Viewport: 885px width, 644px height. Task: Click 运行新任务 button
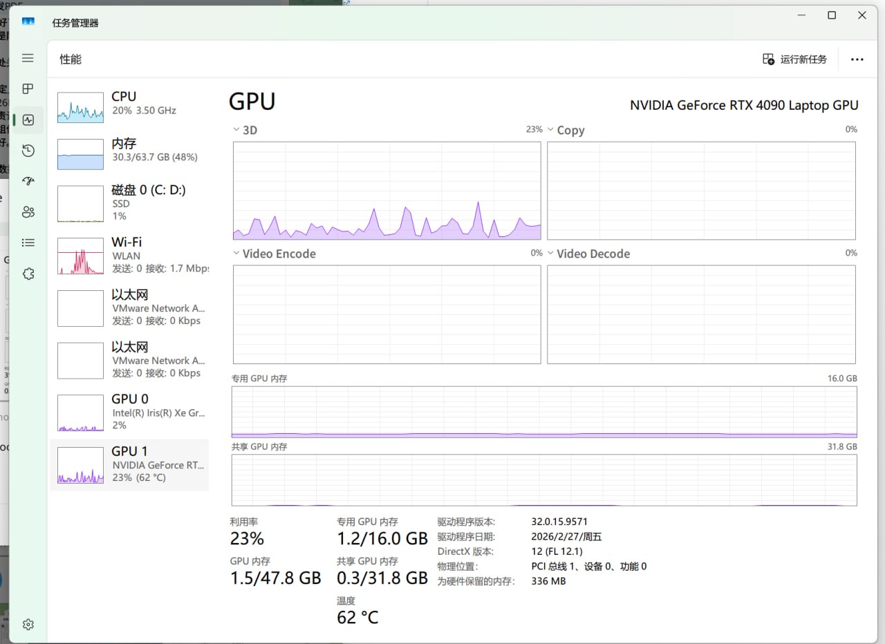[x=795, y=59]
